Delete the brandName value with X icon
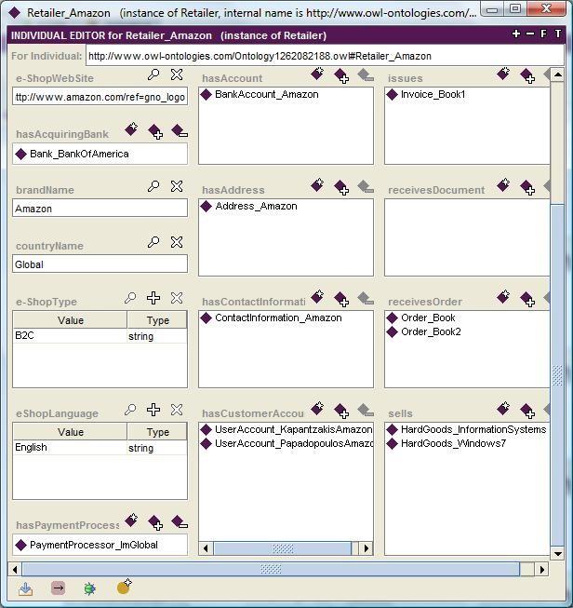 [x=177, y=186]
